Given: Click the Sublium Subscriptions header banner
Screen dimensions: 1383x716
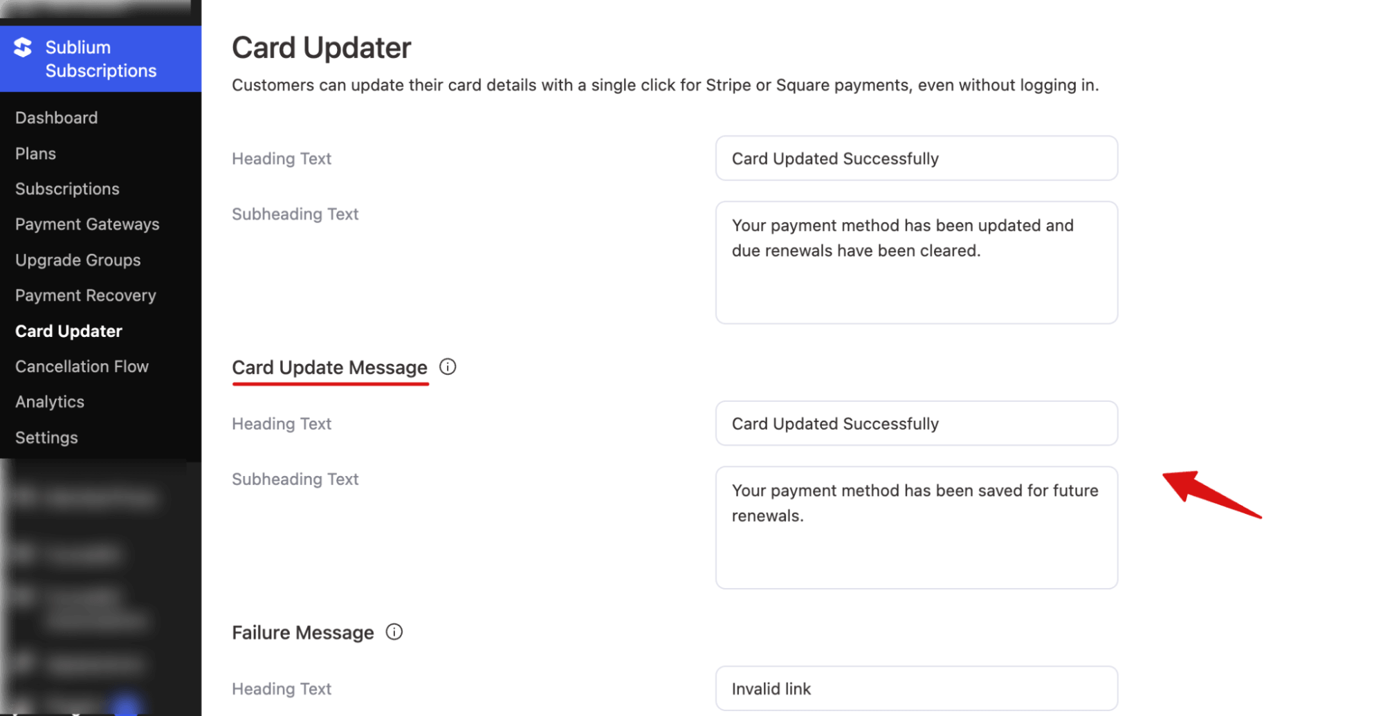Looking at the screenshot, I should click(x=100, y=59).
